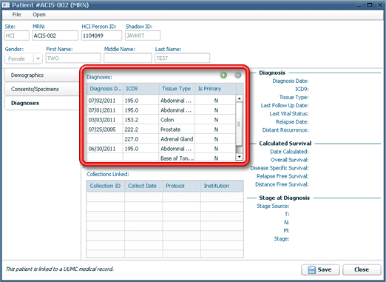Click the Adrenal Gland tissue cell
This screenshot has width=386, height=282.
(x=177, y=139)
